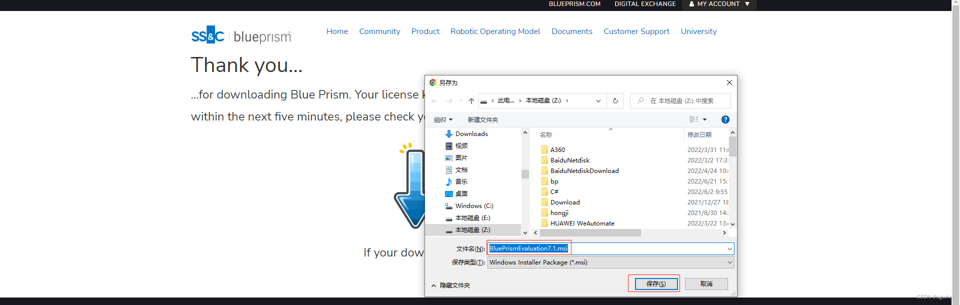Open the file name dropdown arrow
Viewport: 960px width, 305px height.
point(729,248)
